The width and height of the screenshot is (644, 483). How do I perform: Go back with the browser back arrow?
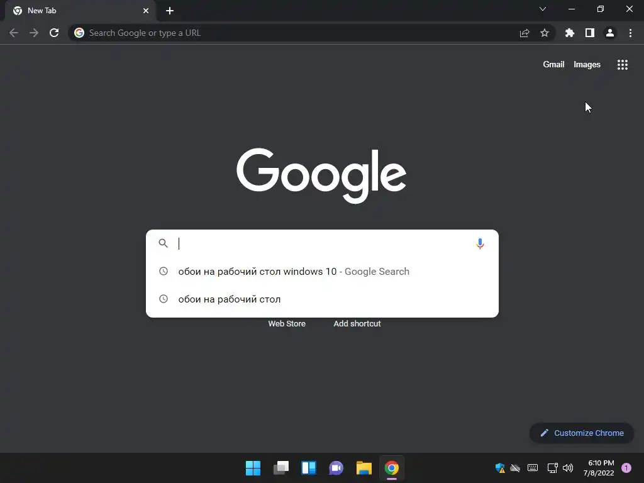[14, 33]
